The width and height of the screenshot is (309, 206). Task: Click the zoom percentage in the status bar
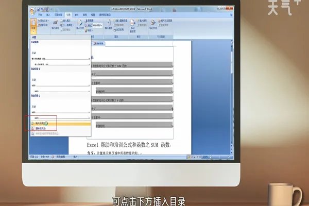pyautogui.click(x=205, y=157)
